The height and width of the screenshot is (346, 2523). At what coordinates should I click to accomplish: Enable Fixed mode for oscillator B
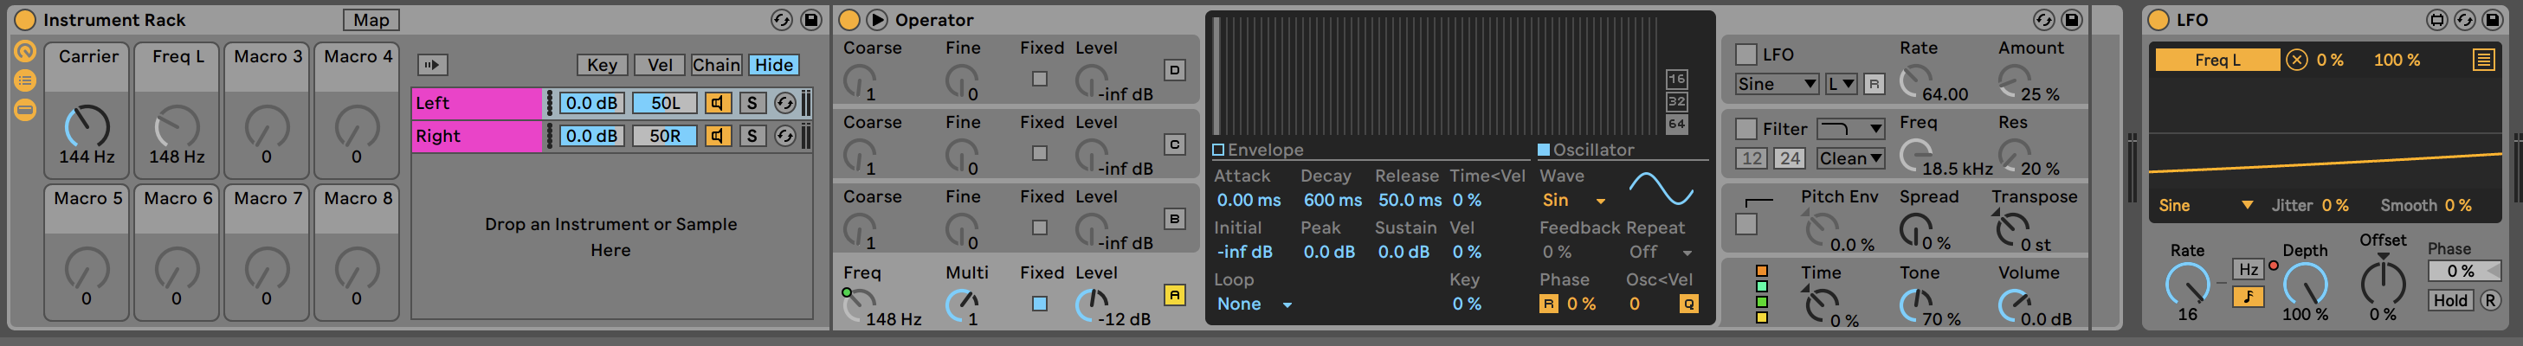1039,227
